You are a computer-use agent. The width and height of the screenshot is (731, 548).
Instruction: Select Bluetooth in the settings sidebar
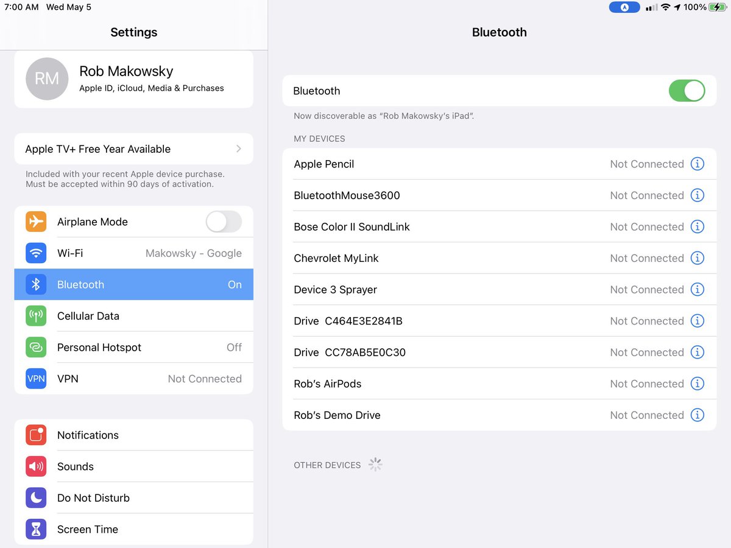coord(134,284)
